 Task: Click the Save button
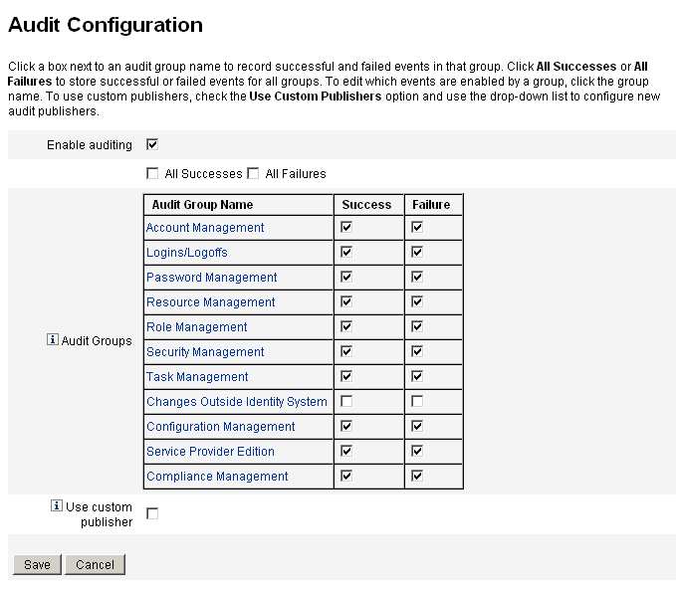tap(37, 565)
